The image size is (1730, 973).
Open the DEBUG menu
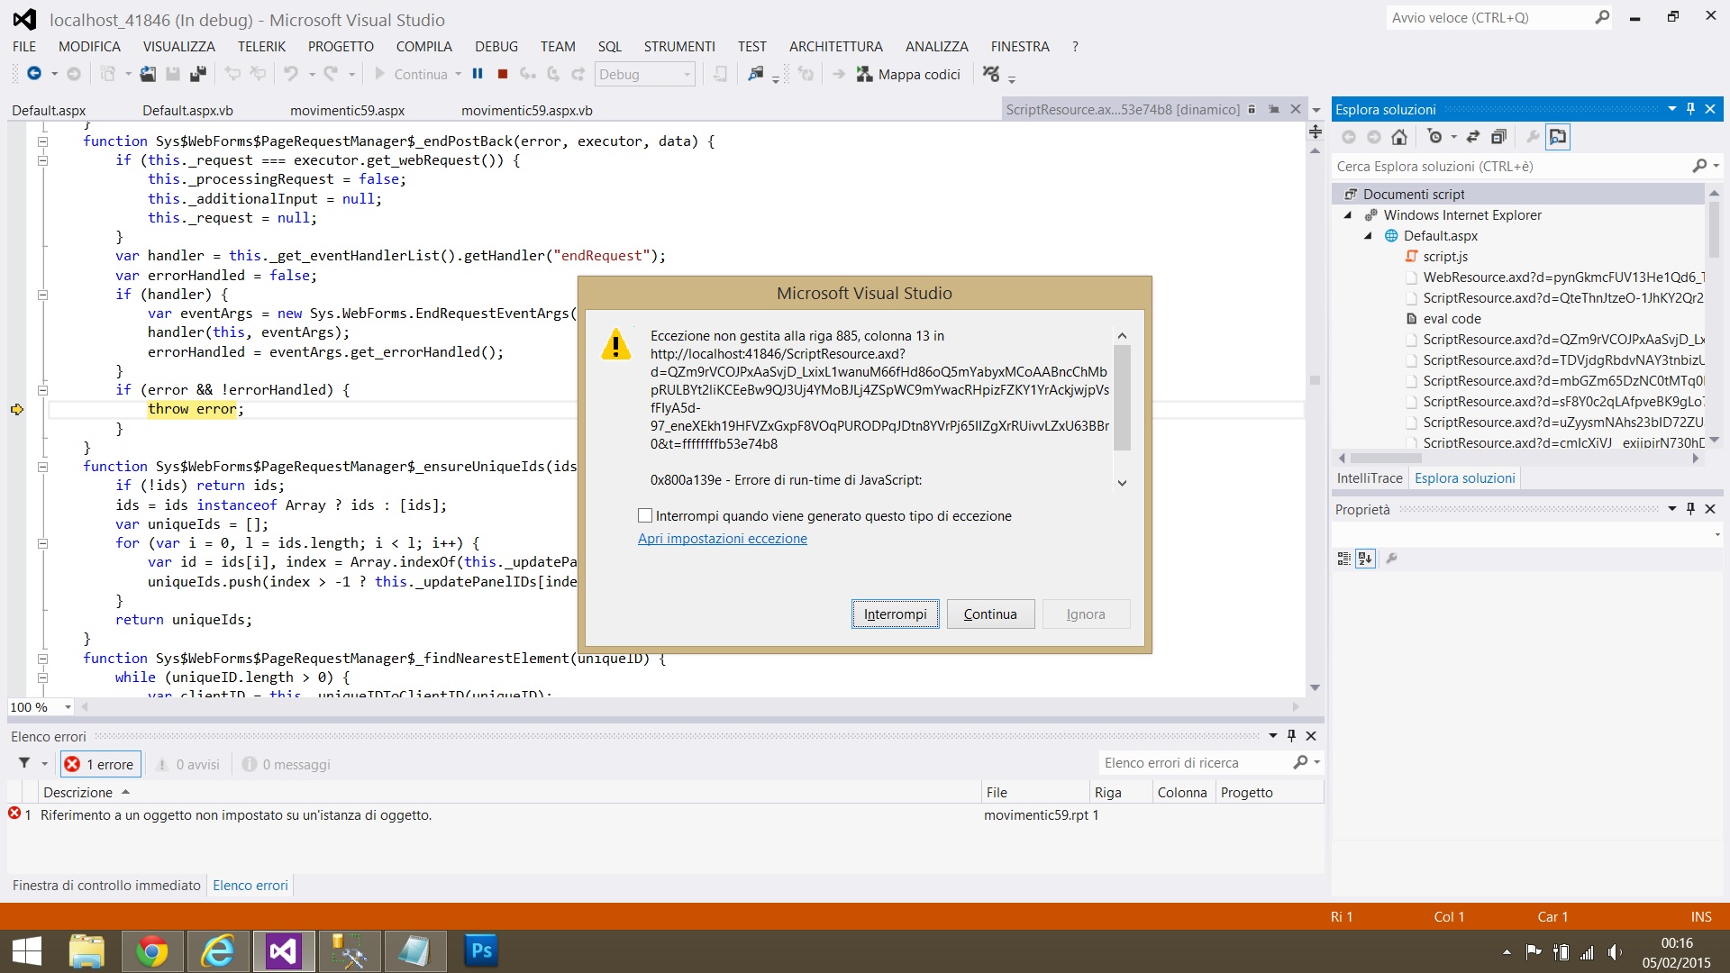(496, 46)
